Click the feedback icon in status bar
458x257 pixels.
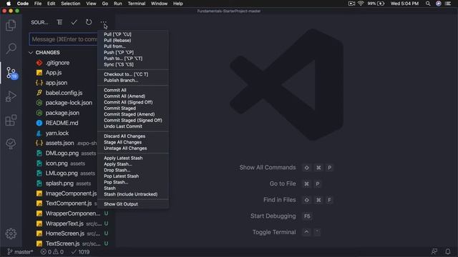(x=434, y=251)
